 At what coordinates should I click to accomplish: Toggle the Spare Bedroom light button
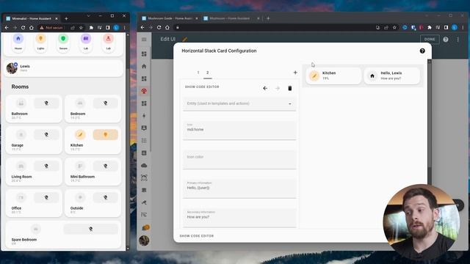pyautogui.click(x=91, y=229)
